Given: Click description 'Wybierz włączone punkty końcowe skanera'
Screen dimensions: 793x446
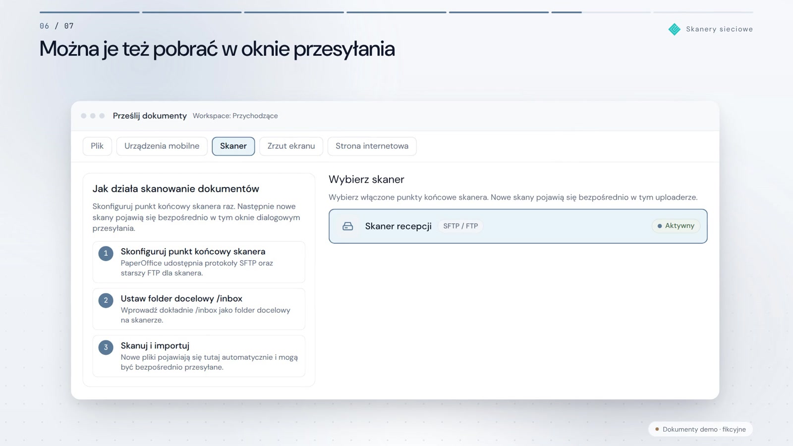Looking at the screenshot, I should click(408, 197).
